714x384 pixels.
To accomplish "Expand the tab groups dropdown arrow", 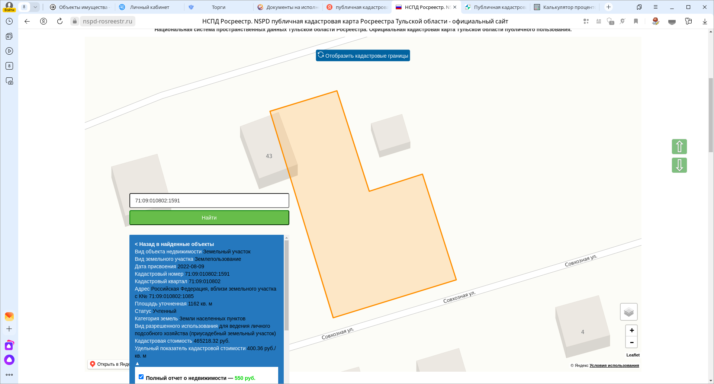I will point(35,7).
